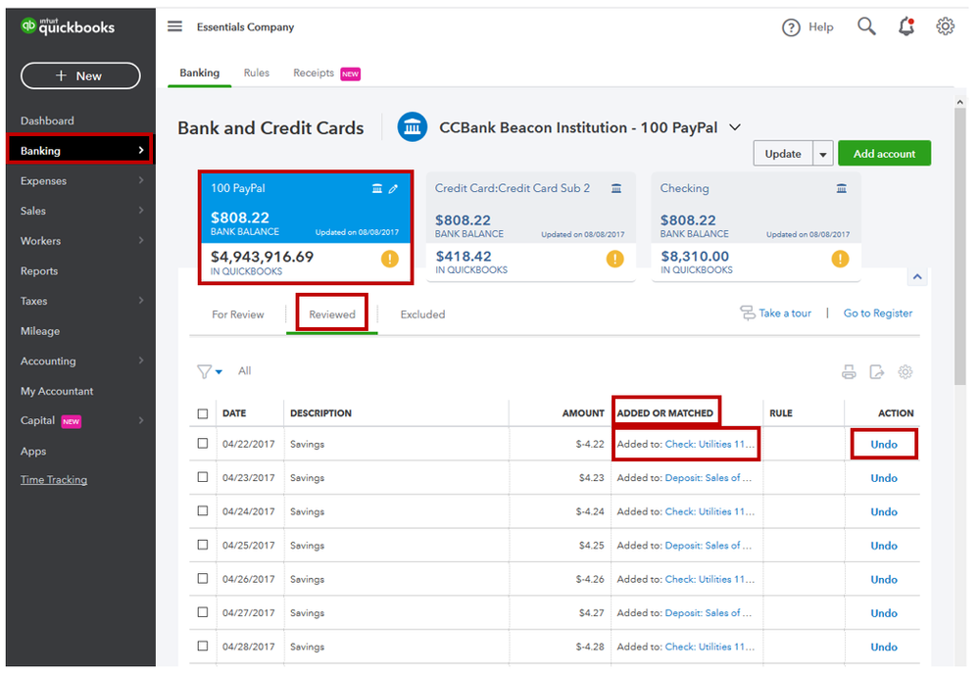Click the warning icon on Checking card

pos(841,259)
